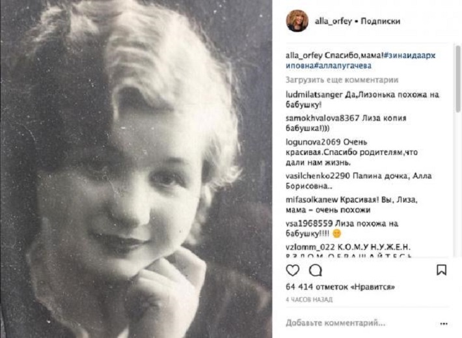Viewport: 462px width, 338px height.
Task: Open hashtag #зинаидаархиповна
Action: 360,60
